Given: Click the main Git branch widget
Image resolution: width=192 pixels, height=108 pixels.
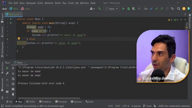Looking at the screenshot, I should coord(147,106).
